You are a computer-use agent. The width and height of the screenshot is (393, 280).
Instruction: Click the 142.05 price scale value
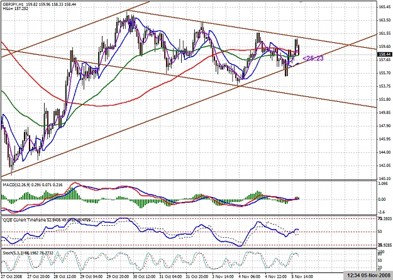tap(385, 165)
